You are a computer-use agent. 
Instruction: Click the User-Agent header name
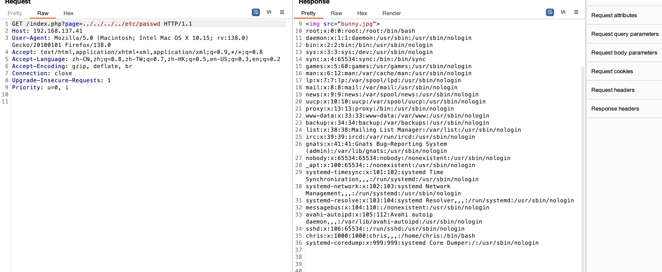pos(30,38)
